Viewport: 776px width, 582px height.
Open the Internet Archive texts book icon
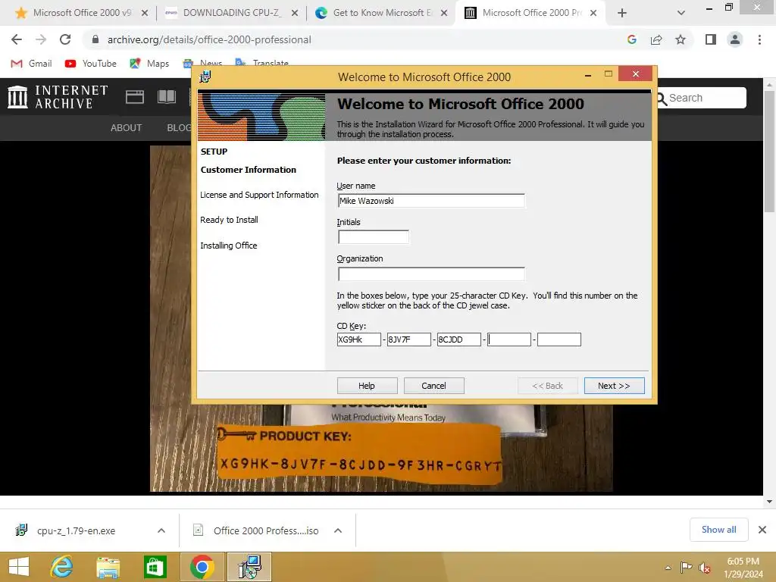point(167,96)
